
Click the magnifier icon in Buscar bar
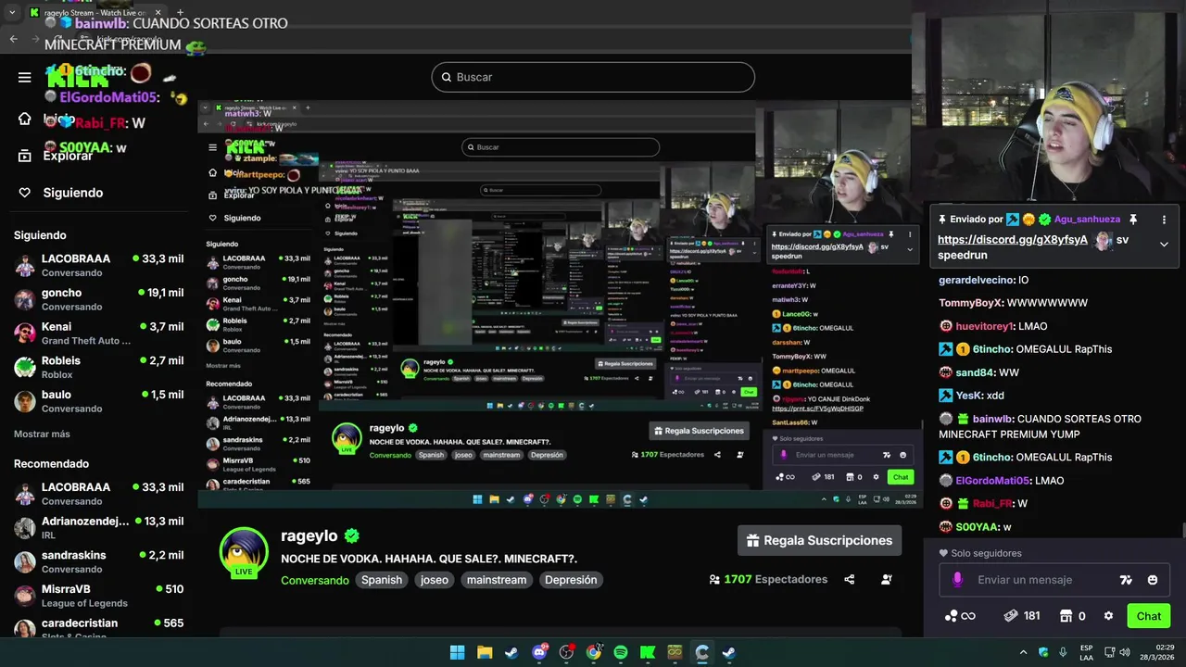pos(446,77)
